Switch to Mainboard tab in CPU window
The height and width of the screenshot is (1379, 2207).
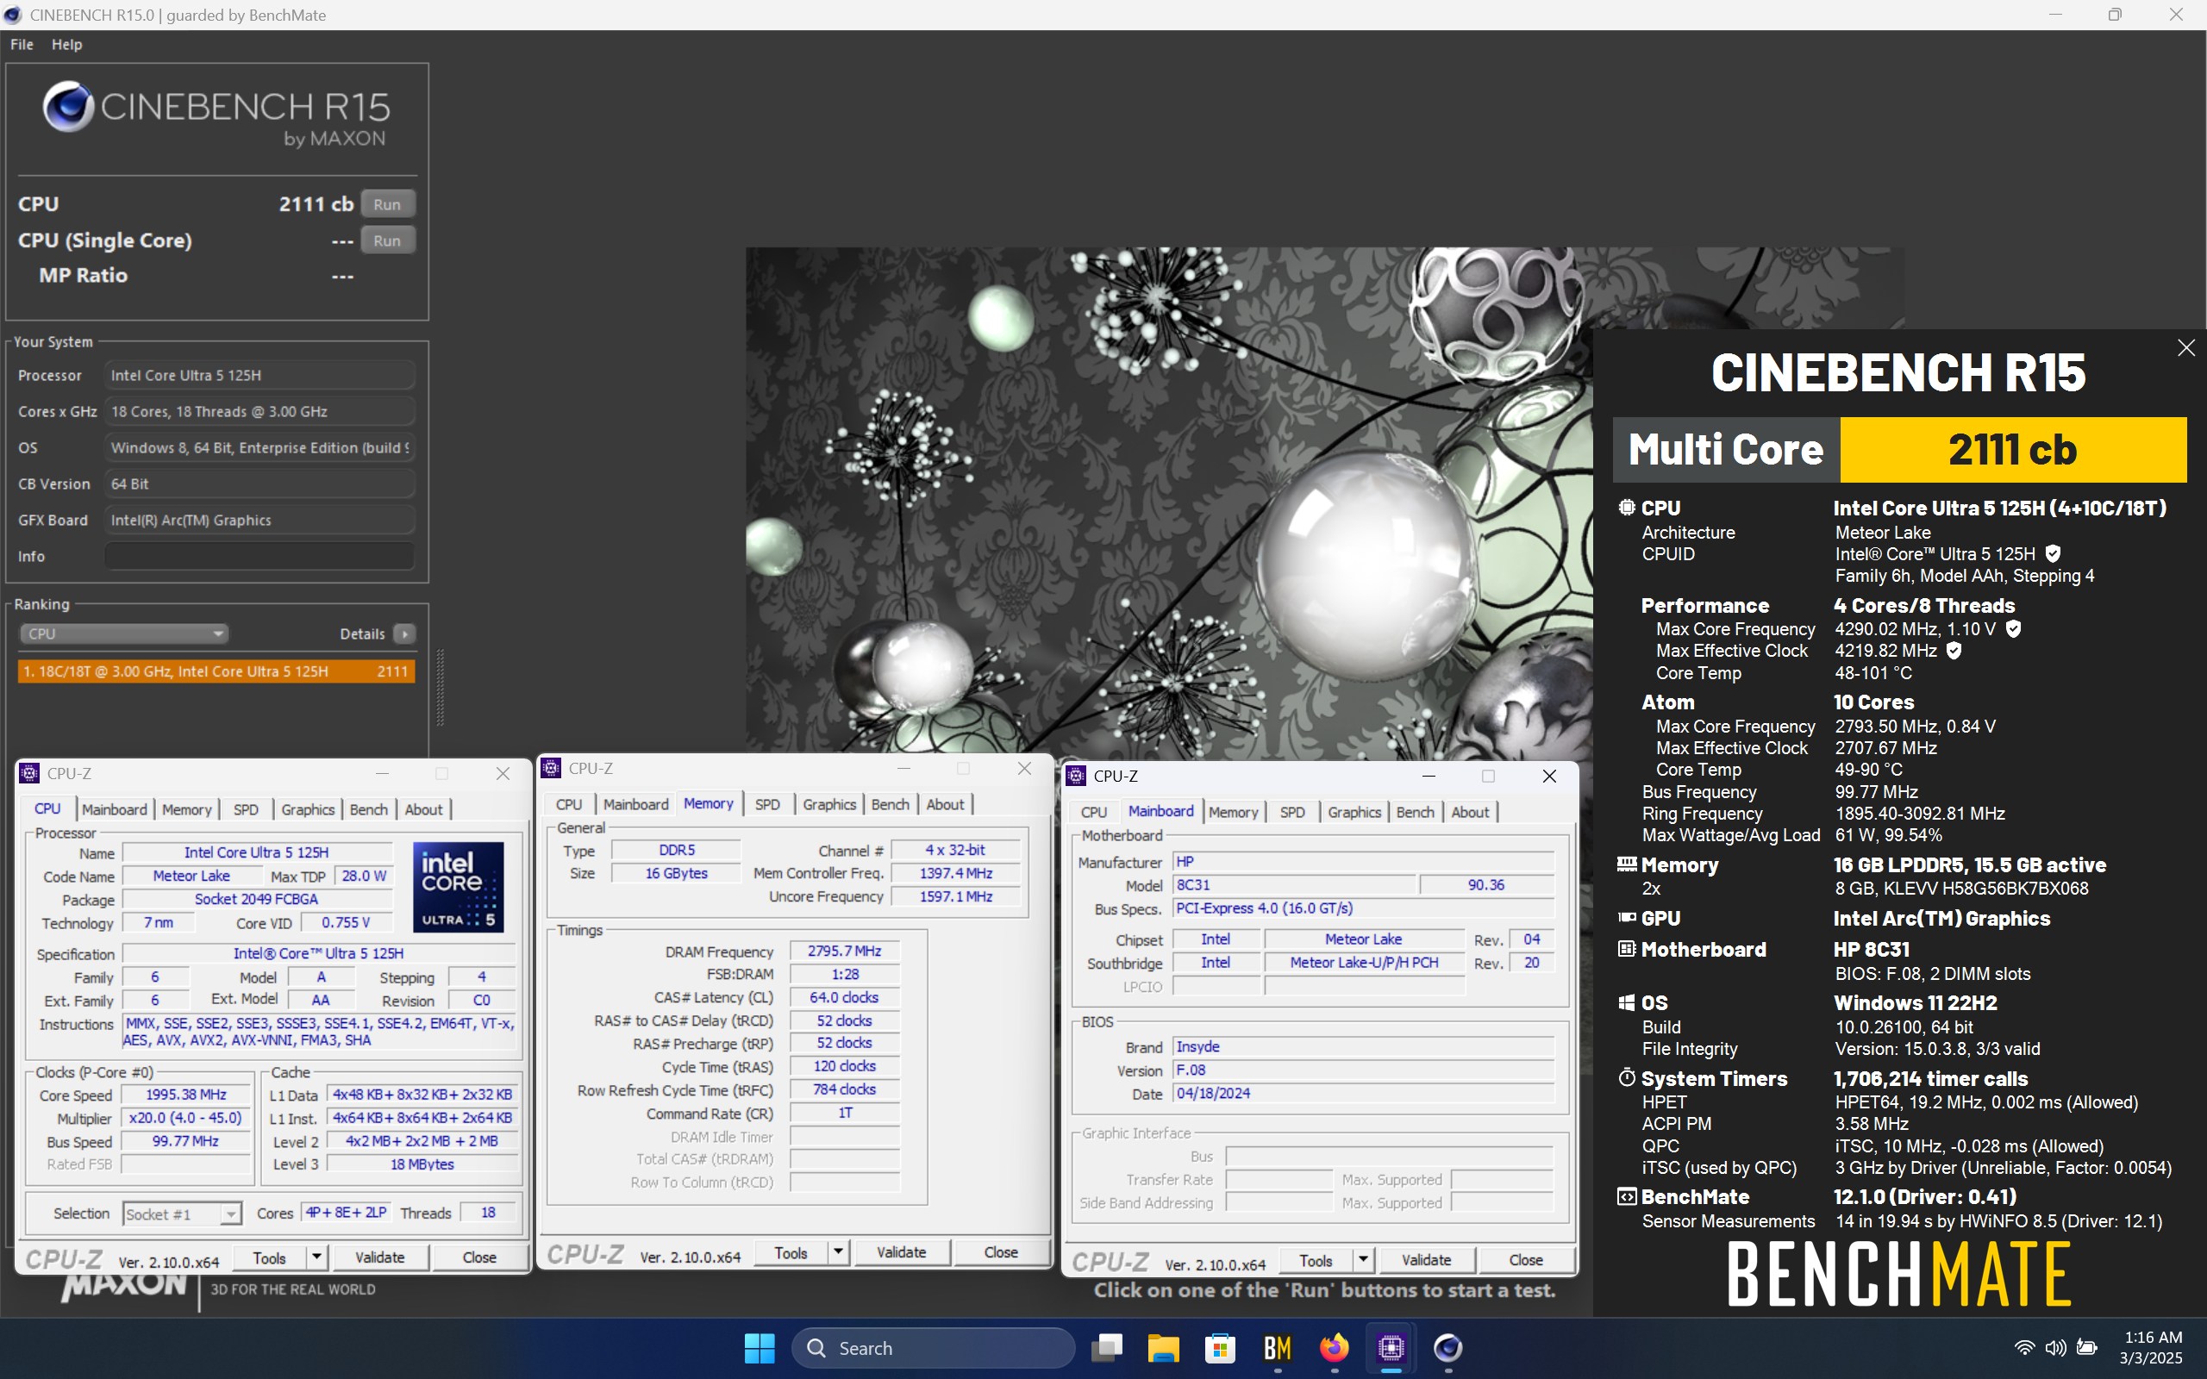point(114,809)
